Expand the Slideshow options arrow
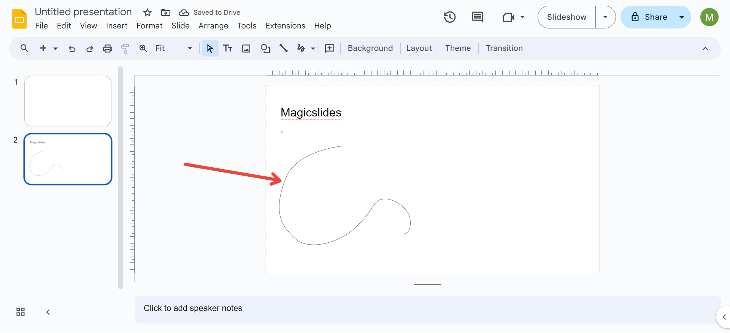Screen dimensions: 730x333 (x=605, y=17)
